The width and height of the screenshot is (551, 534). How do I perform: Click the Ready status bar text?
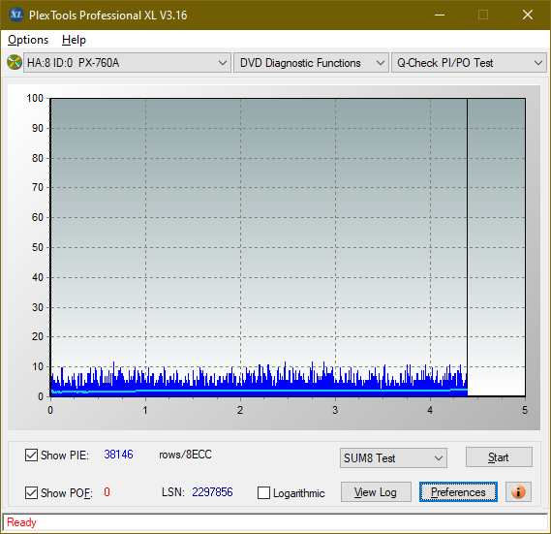[x=21, y=522]
